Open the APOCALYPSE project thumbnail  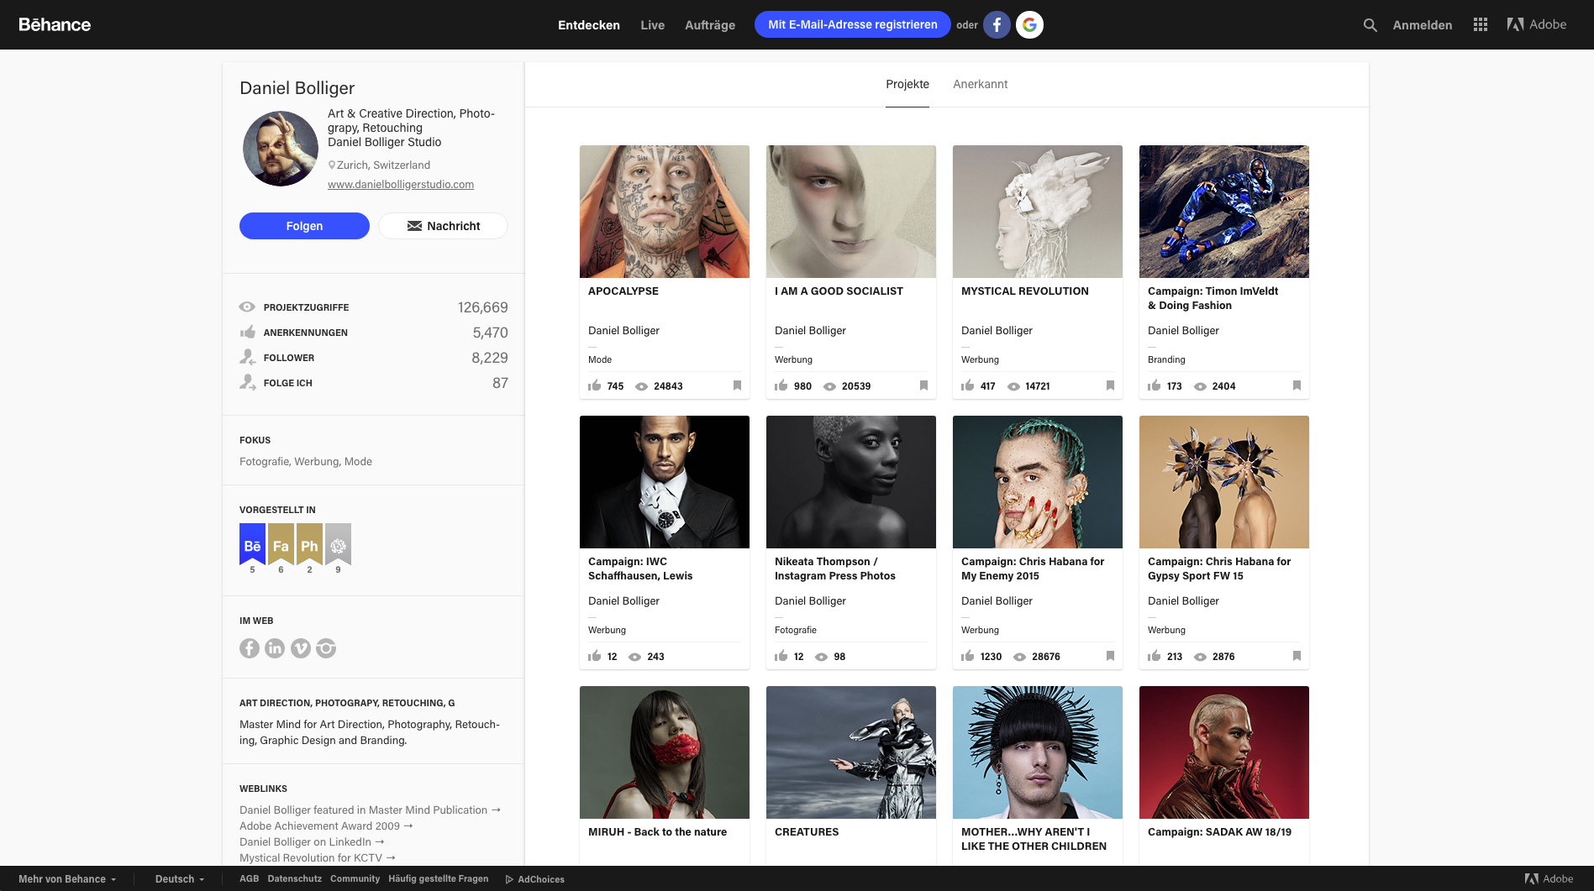[665, 212]
